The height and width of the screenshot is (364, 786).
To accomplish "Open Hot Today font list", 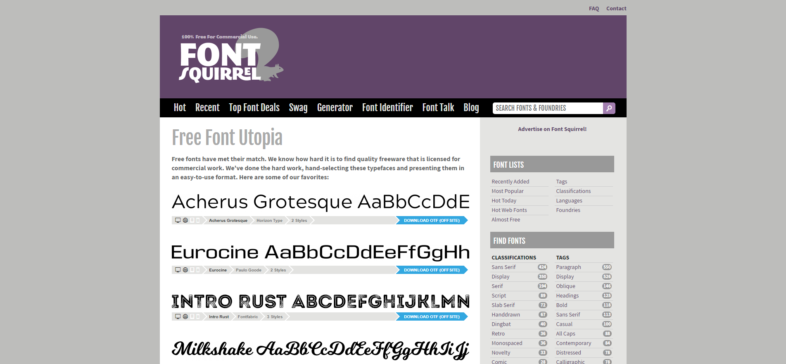I will click(504, 200).
